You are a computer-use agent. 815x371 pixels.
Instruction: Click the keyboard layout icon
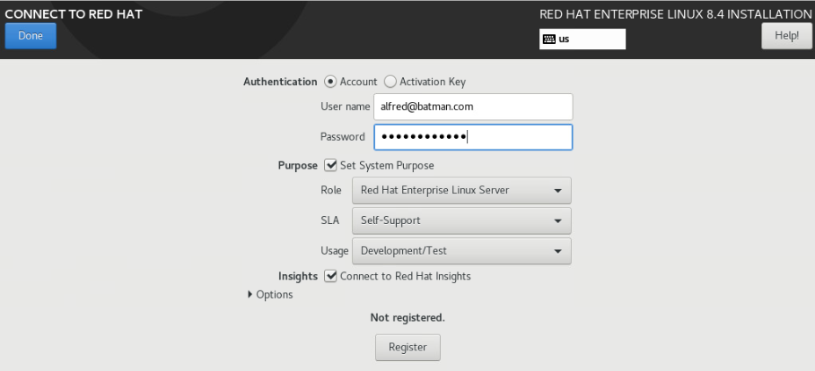548,39
